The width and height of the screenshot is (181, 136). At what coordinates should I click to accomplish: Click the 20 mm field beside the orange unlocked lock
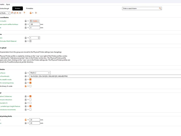[35, 120]
